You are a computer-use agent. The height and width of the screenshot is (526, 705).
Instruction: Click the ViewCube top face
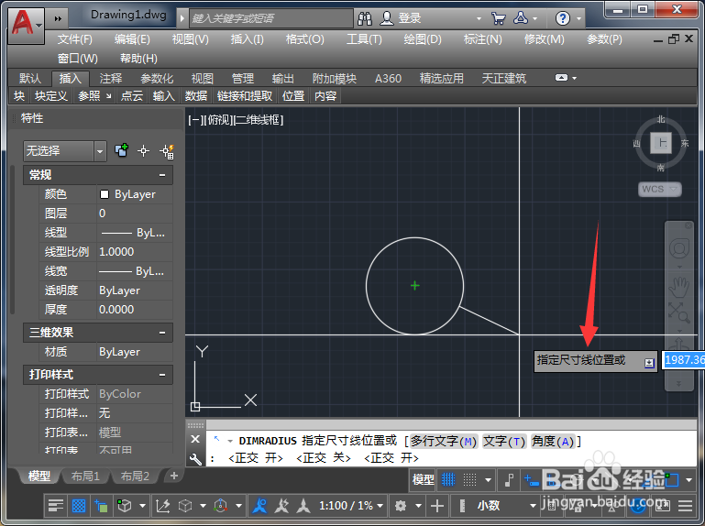tap(661, 144)
